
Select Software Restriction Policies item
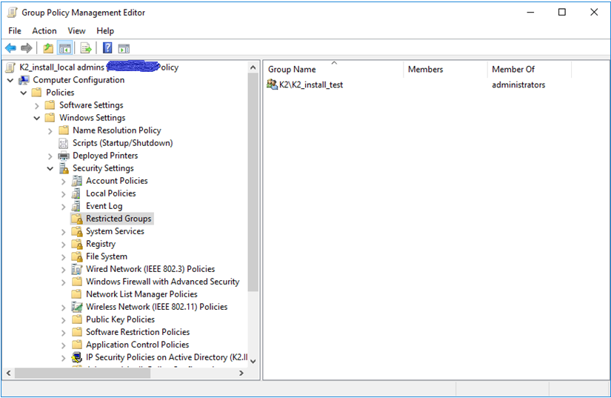pyautogui.click(x=138, y=332)
